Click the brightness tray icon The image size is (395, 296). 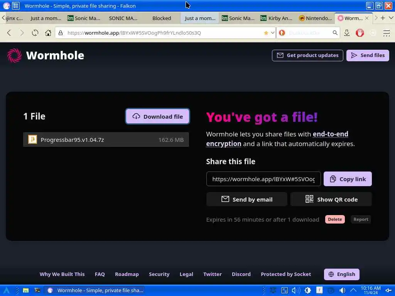pyautogui.click(x=307, y=290)
